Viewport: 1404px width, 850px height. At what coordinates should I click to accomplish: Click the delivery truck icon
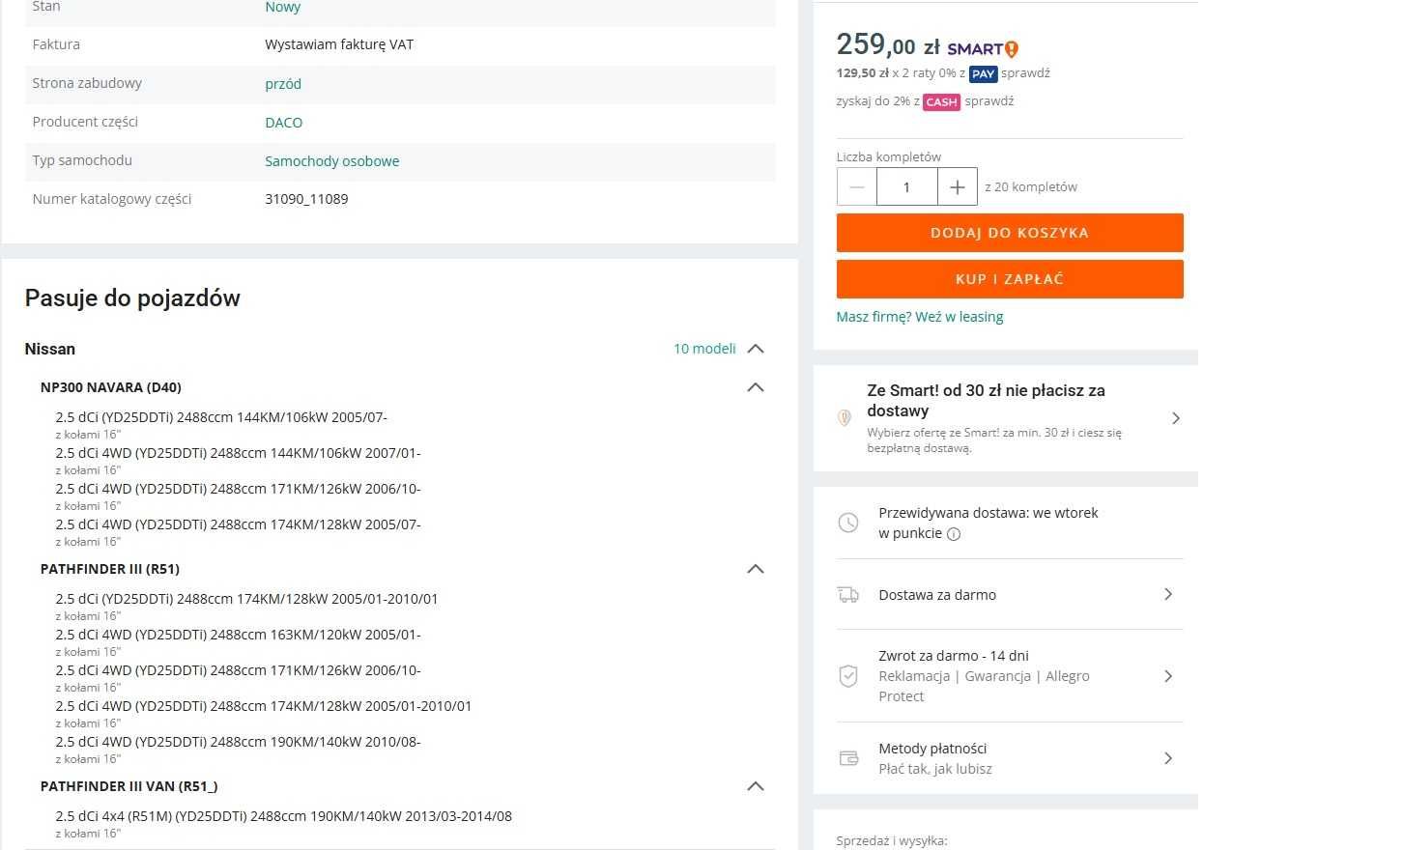[x=848, y=595]
